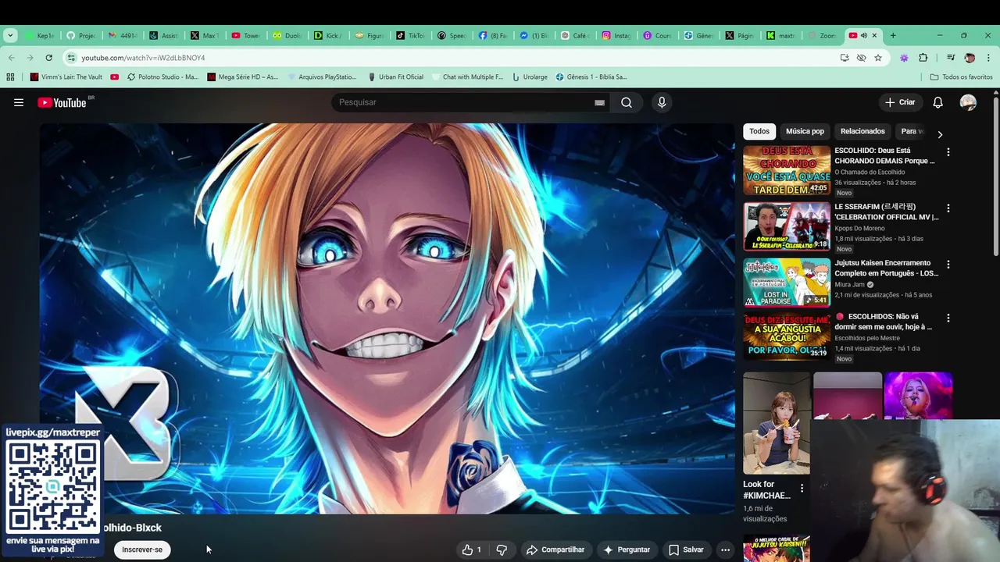The height and width of the screenshot is (562, 1000).
Task: Select the Todos filter chip
Action: (x=759, y=131)
